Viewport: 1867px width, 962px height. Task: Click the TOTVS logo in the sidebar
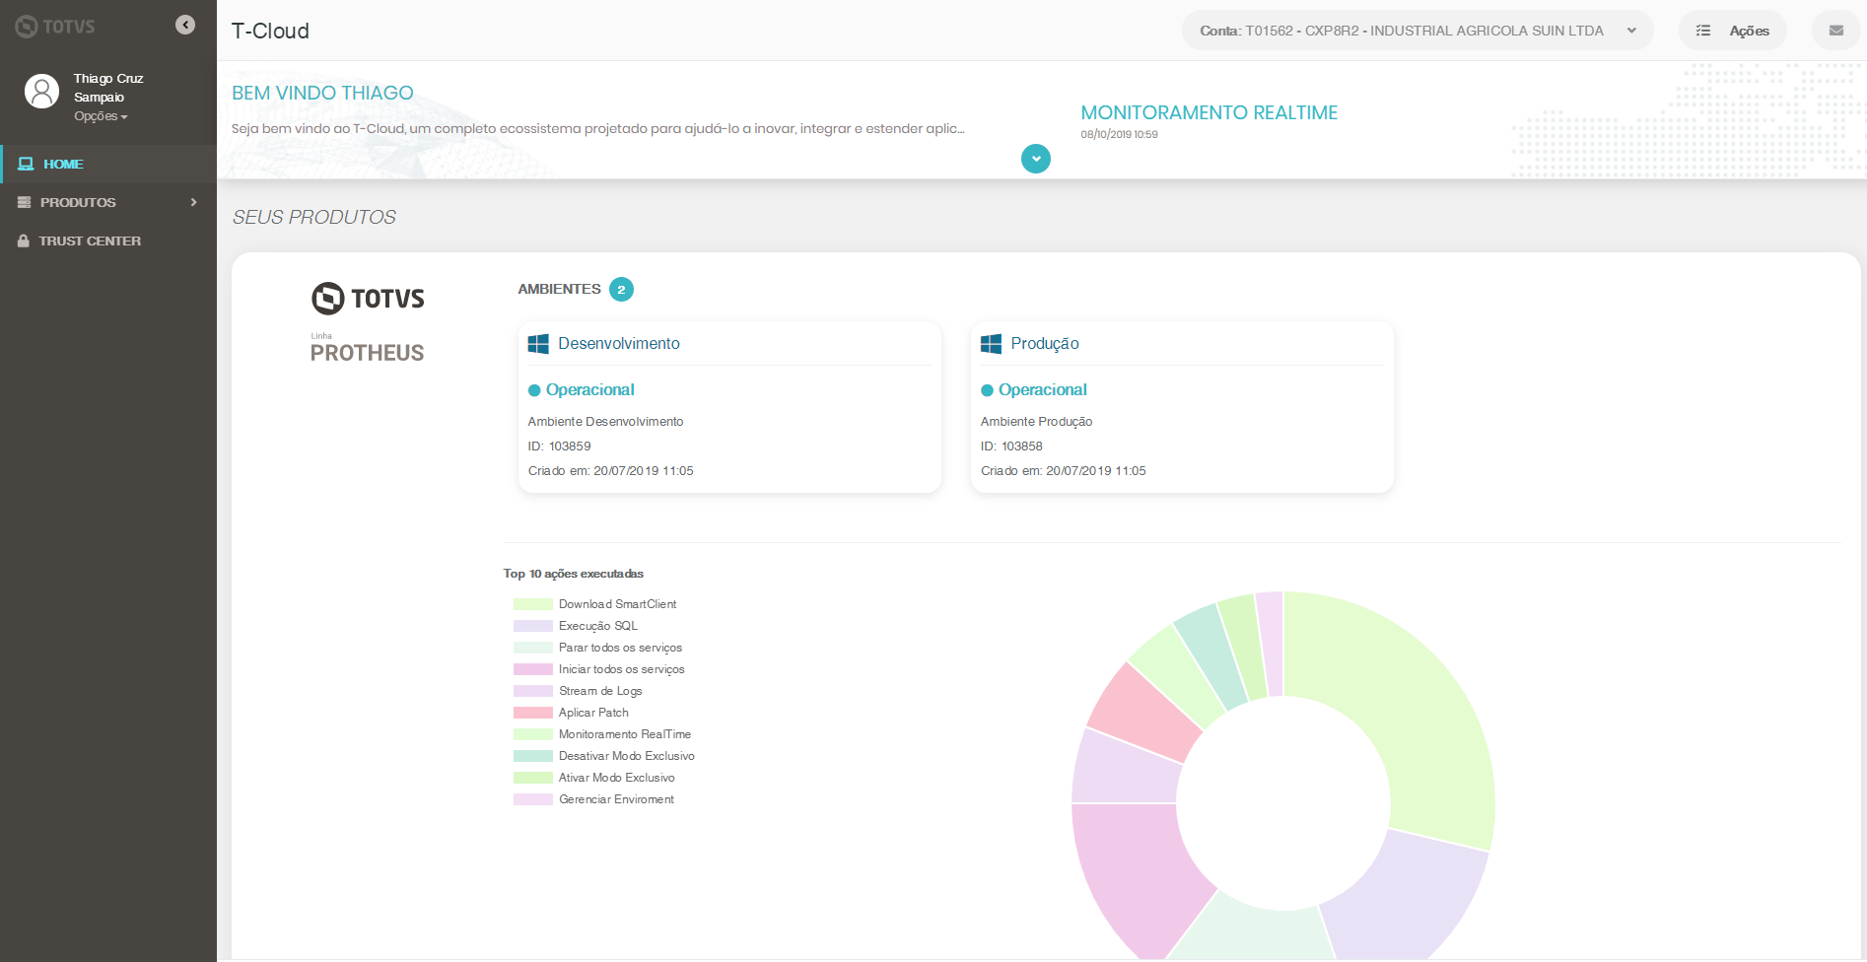pyautogui.click(x=55, y=27)
